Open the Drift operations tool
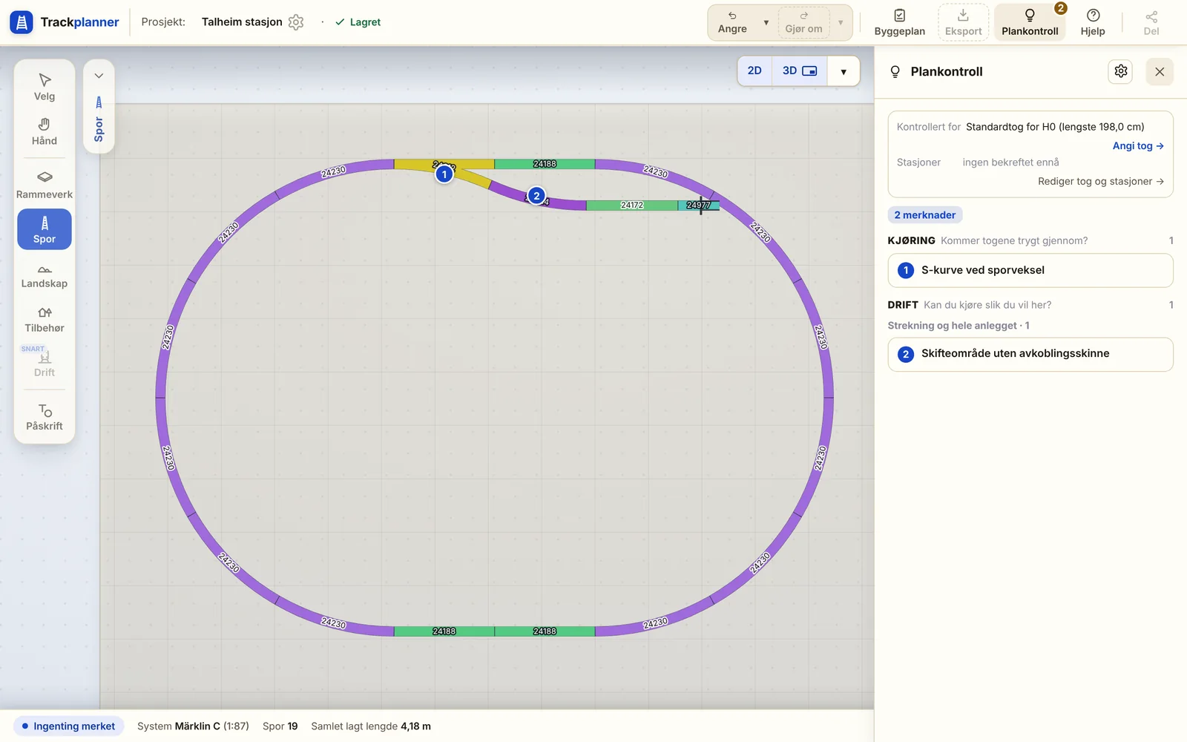The height and width of the screenshot is (742, 1187). [45, 363]
